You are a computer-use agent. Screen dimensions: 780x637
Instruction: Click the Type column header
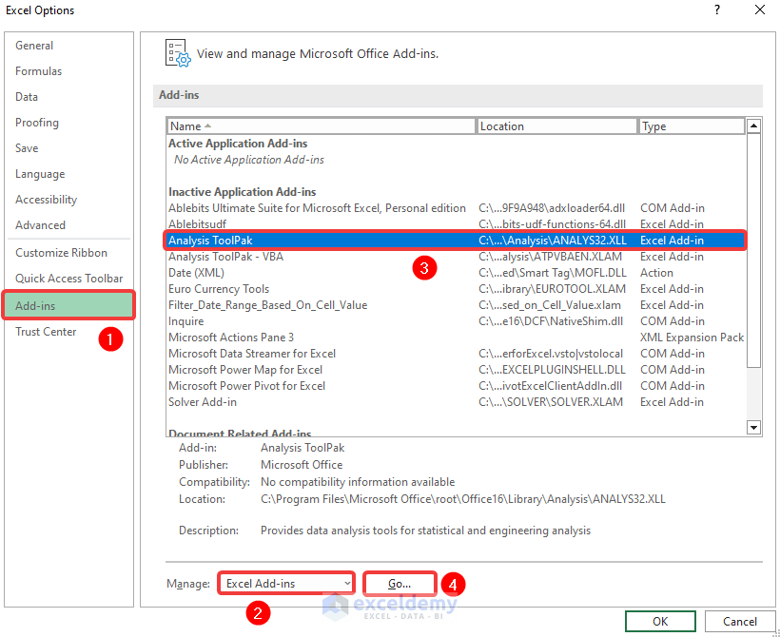click(x=692, y=126)
